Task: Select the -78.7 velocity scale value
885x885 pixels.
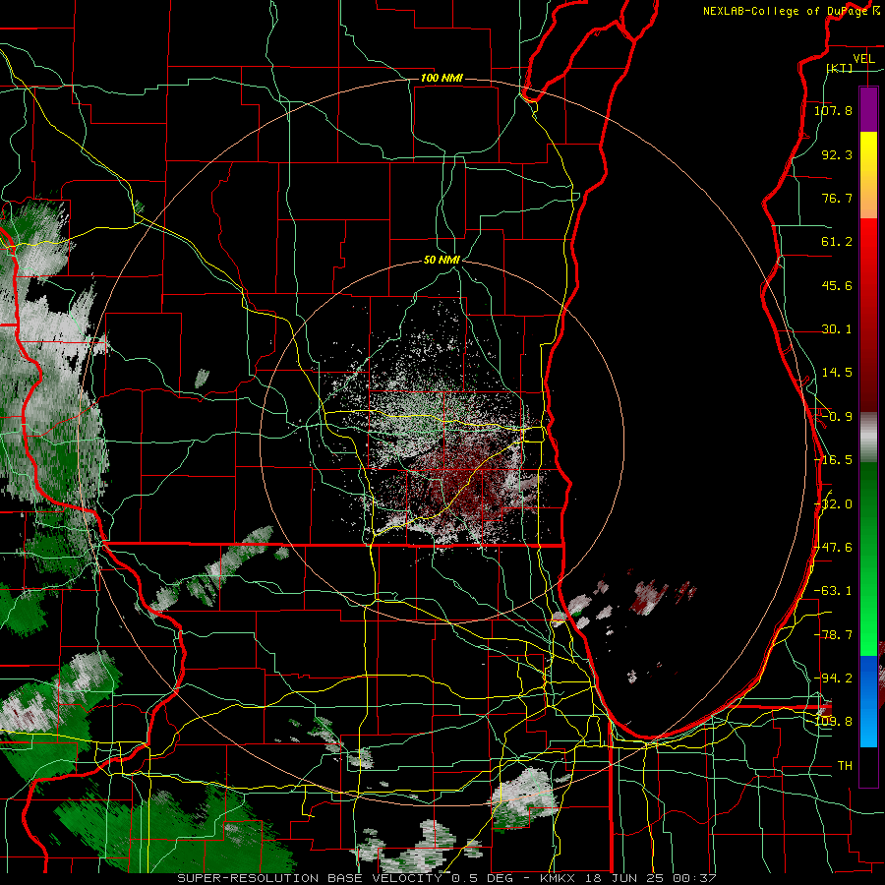Action: 833,635
